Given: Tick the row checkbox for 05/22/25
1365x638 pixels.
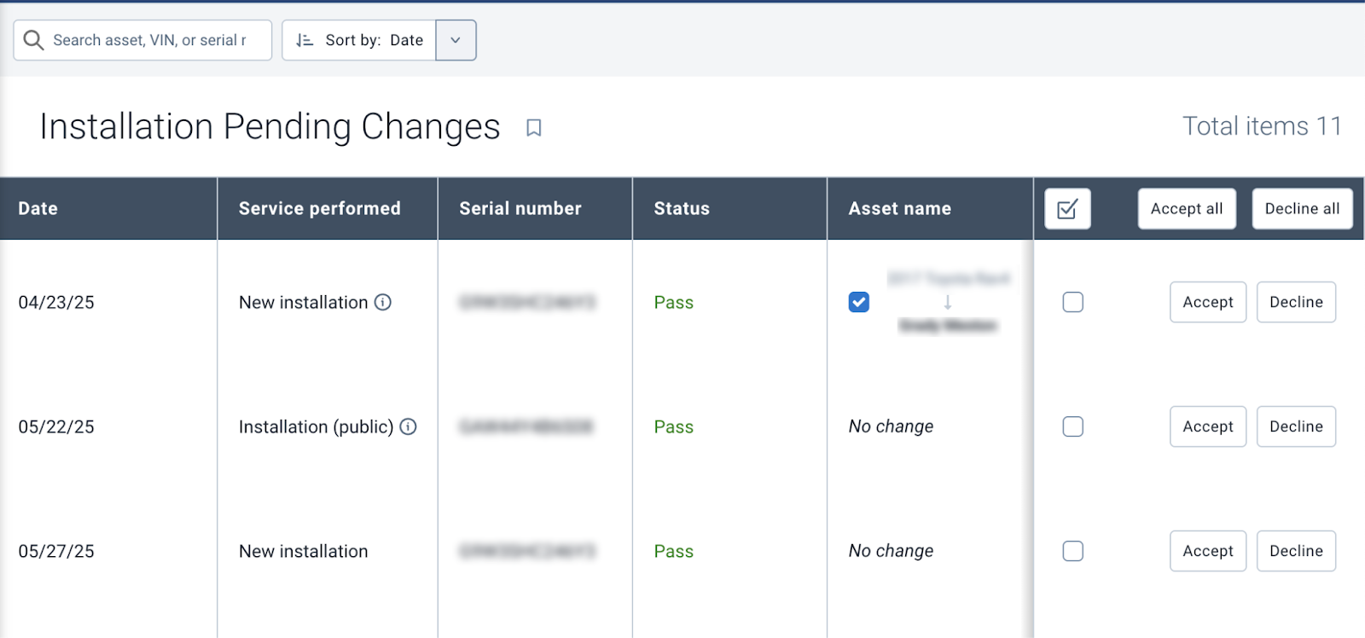Looking at the screenshot, I should point(1072,426).
